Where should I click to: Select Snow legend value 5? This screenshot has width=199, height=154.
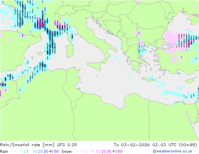pos(93,151)
